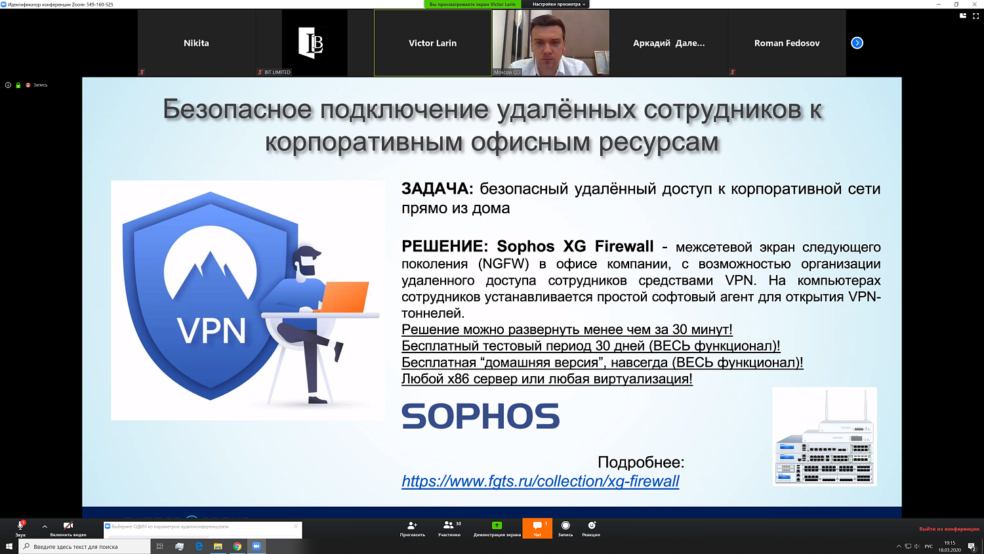Click the slide line 'Решение можно развернуть менее чем за 30 минут!'

(x=567, y=330)
